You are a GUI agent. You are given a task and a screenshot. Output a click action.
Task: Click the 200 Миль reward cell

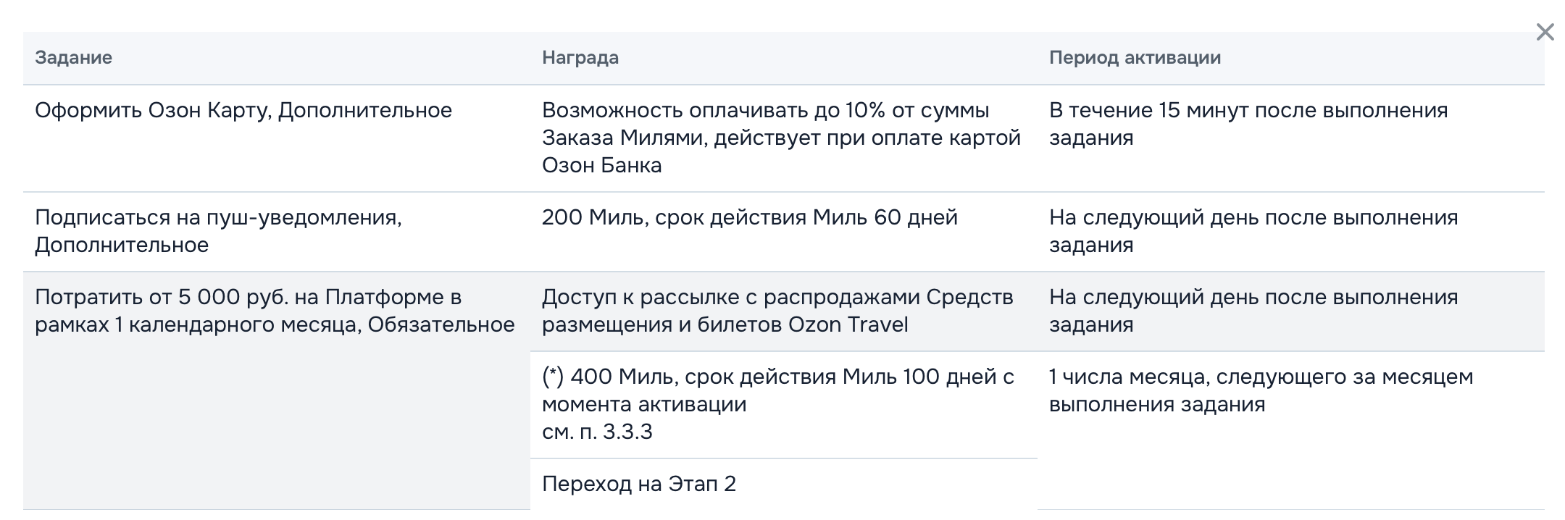tap(750, 216)
